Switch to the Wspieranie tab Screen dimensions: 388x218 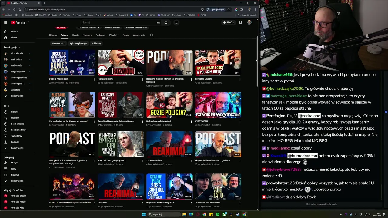tap(139, 35)
